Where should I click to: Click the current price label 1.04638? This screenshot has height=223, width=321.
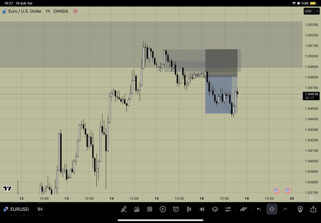[x=311, y=94]
